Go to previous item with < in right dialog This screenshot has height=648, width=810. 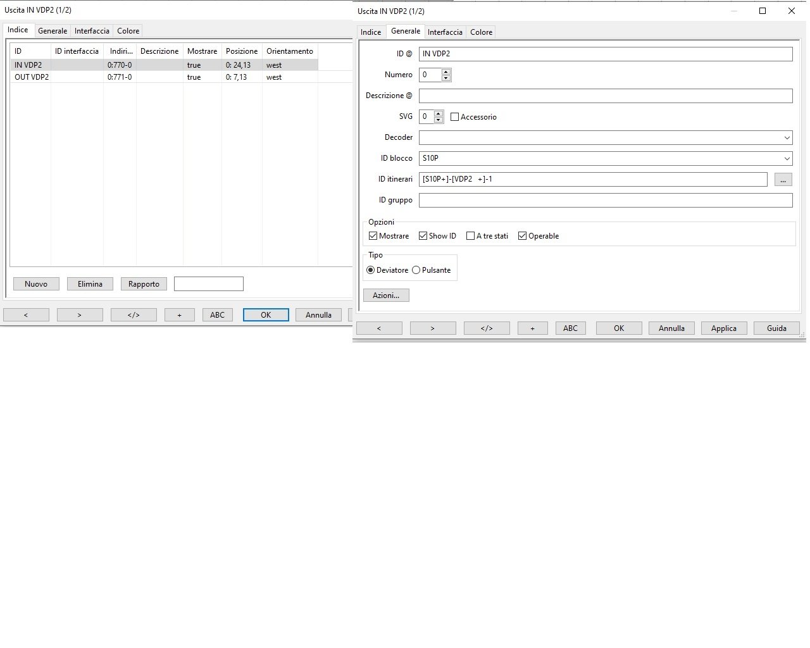[379, 328]
